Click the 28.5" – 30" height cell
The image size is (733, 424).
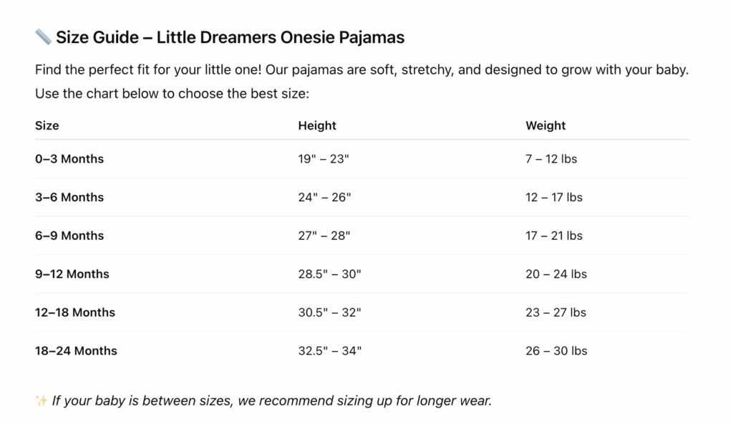click(329, 274)
